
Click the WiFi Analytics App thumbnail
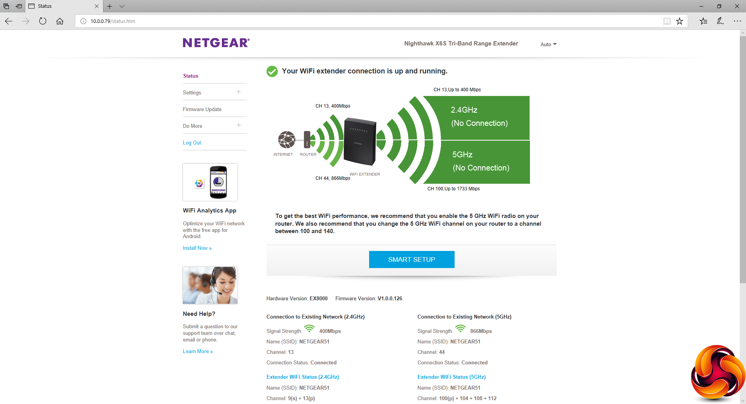[210, 182]
